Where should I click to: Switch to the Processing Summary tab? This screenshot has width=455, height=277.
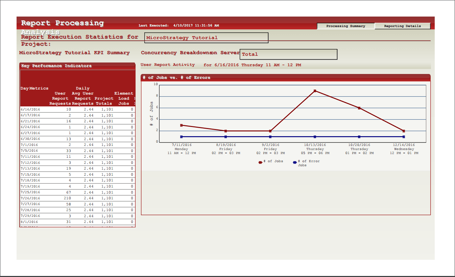point(345,26)
